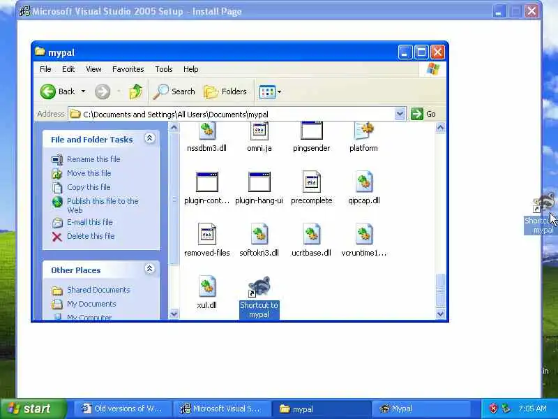
Task: Open the Favorites menu
Action: point(128,69)
